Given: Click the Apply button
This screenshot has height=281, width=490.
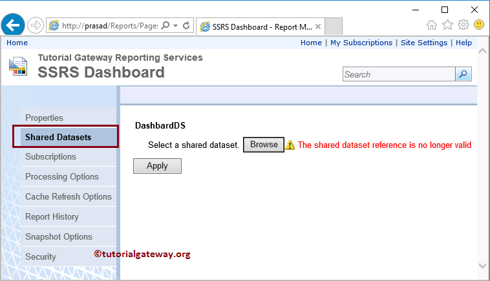Looking at the screenshot, I should coord(157,166).
